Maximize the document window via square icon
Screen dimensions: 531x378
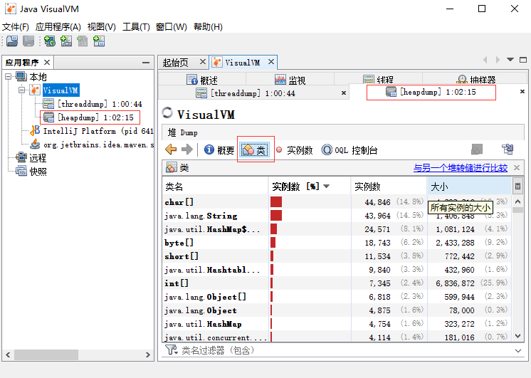point(523,60)
